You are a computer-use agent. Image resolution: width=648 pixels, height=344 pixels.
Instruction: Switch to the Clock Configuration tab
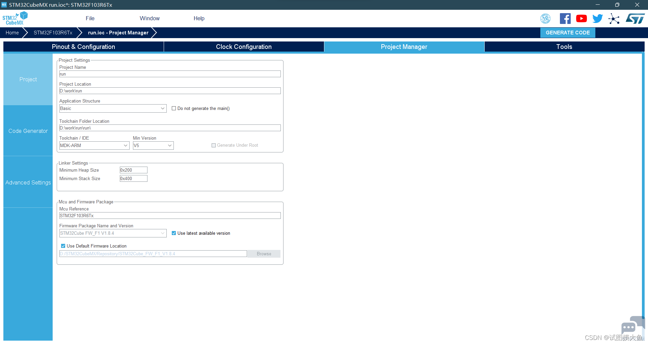(x=244, y=47)
